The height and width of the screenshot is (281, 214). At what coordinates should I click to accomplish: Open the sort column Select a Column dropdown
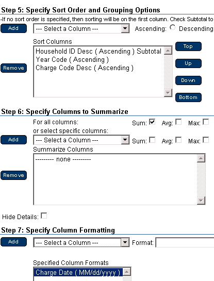pyautogui.click(x=81, y=29)
